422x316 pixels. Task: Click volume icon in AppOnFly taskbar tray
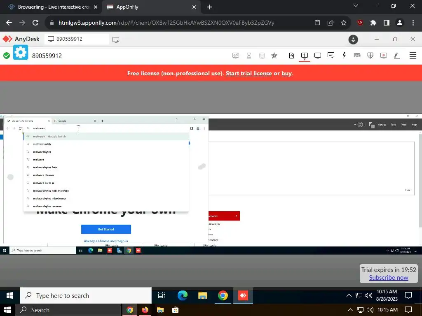tap(369, 295)
